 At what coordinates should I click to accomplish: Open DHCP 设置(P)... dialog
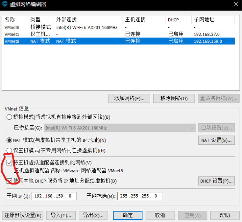tap(217, 181)
